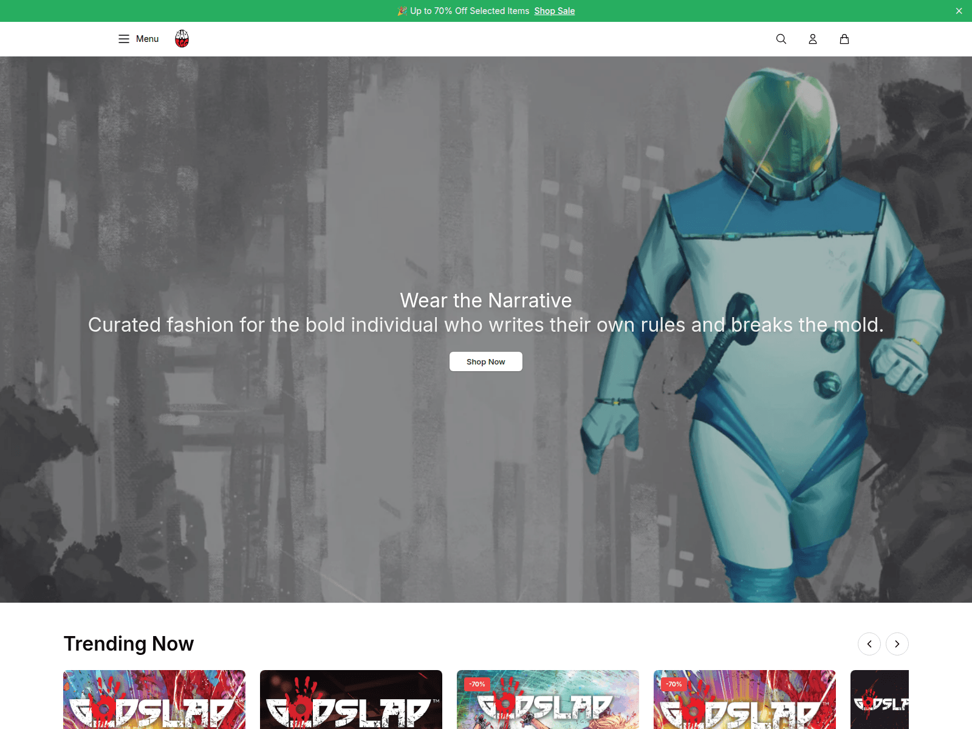Open the search magnifier icon
Viewport: 972px width, 729px height.
click(781, 39)
